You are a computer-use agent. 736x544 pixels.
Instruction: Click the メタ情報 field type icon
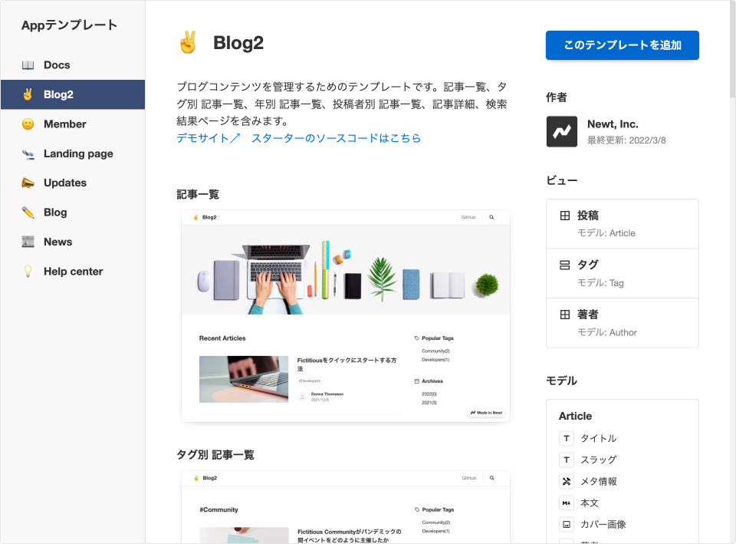(x=567, y=482)
